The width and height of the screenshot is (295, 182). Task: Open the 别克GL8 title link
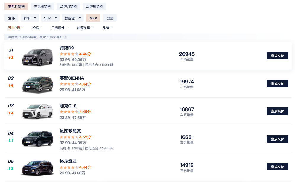(x=68, y=106)
